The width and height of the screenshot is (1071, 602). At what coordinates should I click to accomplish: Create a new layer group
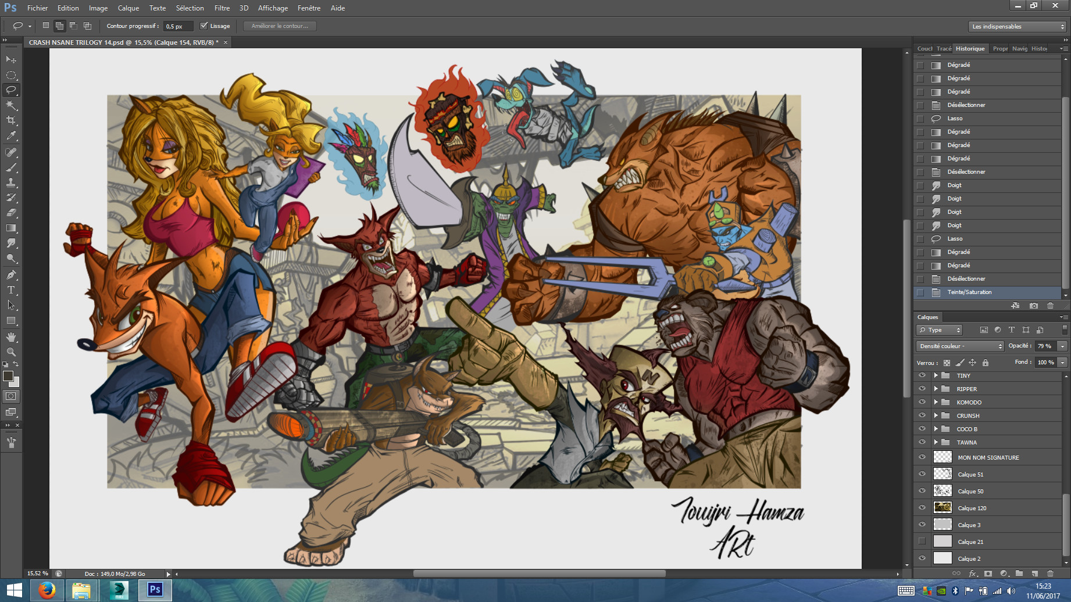1019,574
